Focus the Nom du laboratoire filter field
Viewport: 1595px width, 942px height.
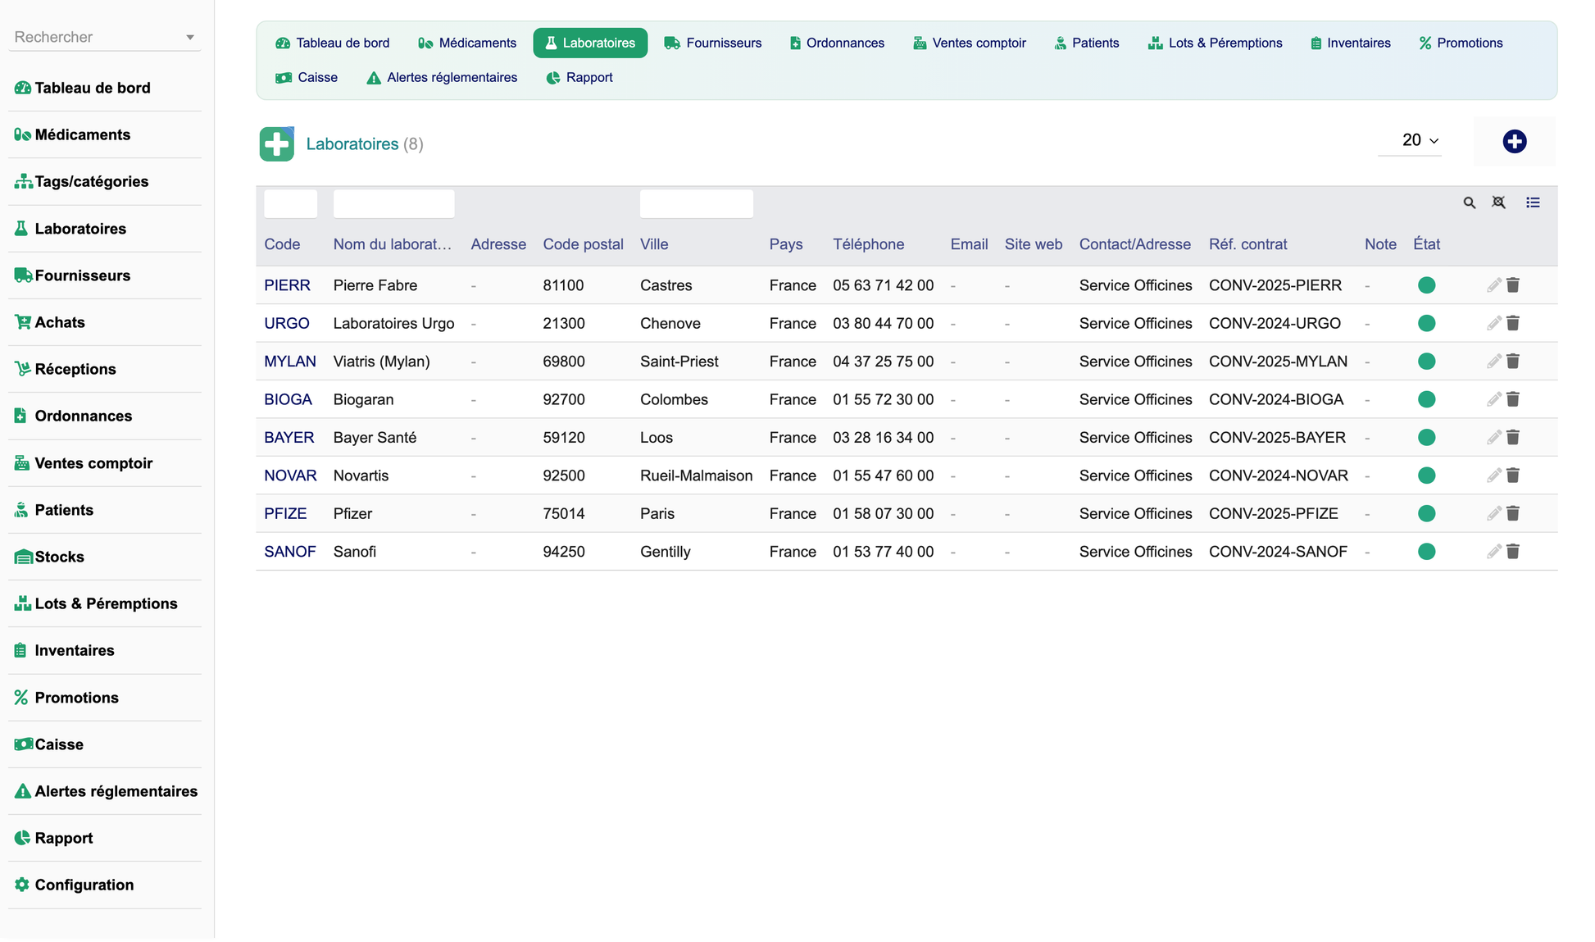(393, 204)
